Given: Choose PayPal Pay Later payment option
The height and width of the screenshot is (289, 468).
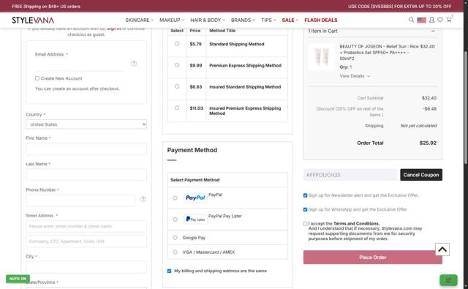Looking at the screenshot, I should tap(175, 219).
